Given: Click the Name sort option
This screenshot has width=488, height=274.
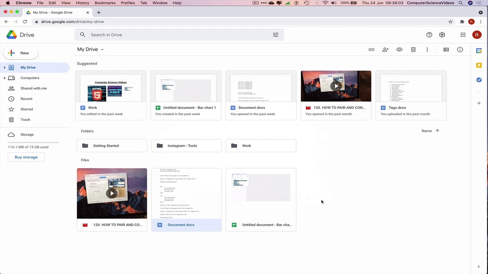Looking at the screenshot, I should (427, 131).
